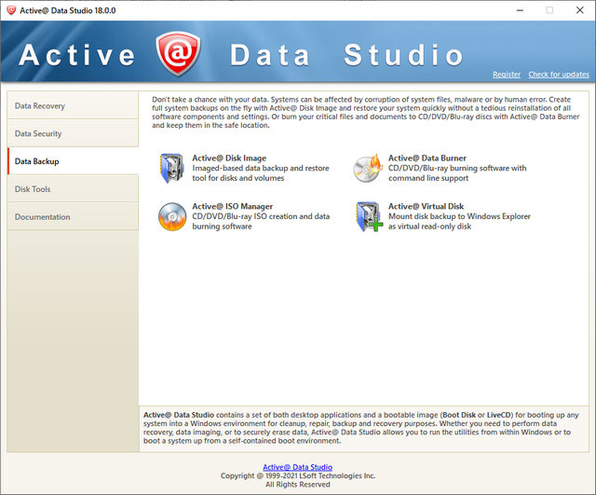The image size is (596, 495).
Task: Launch Active@ ISO Manager by its title
Action: click(x=233, y=206)
